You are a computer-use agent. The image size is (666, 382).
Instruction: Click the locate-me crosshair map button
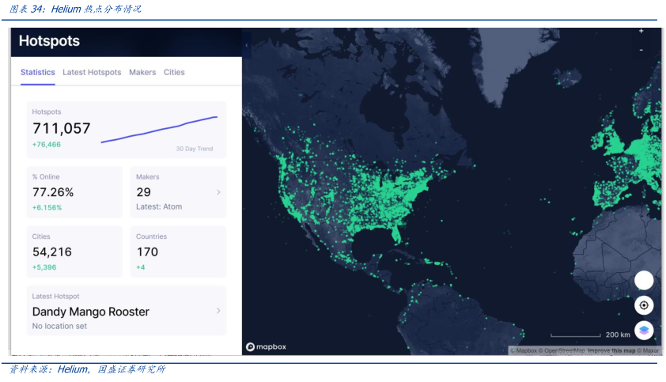click(644, 305)
